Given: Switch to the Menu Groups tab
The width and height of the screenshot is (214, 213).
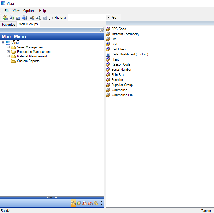Looking at the screenshot, I should (28, 24).
